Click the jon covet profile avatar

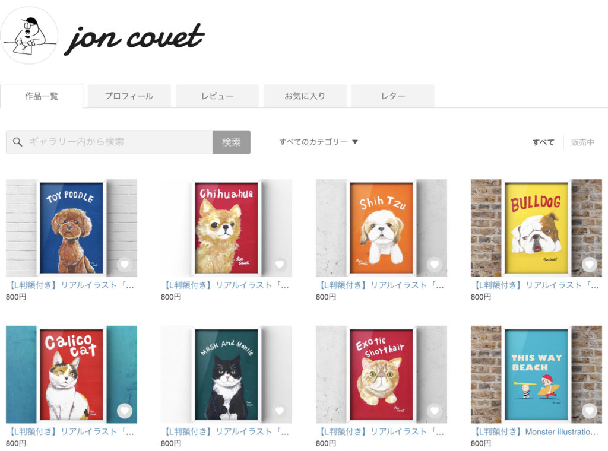pos(29,36)
